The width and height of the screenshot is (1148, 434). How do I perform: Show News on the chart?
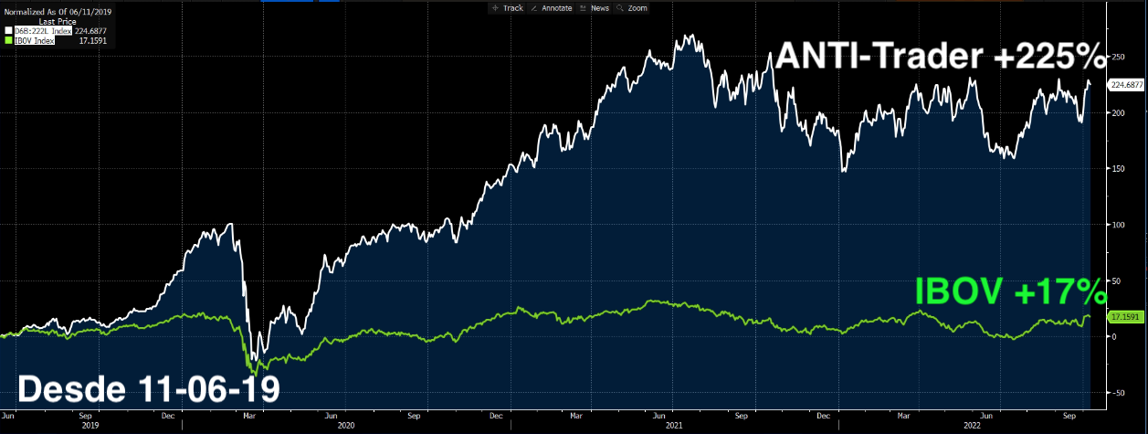click(595, 7)
